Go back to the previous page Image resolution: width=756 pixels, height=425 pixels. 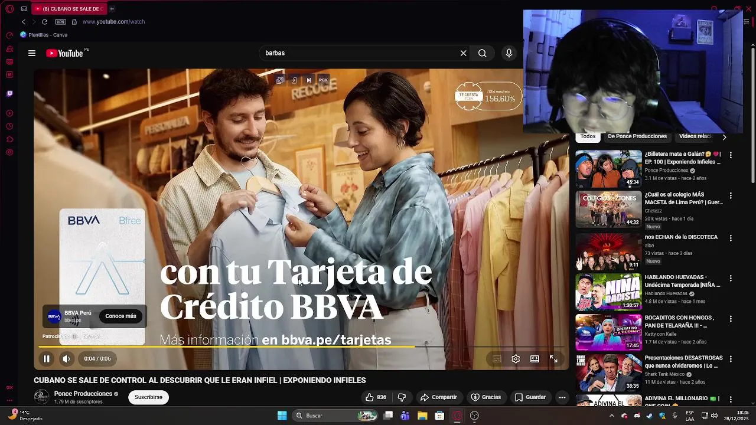tap(24, 22)
